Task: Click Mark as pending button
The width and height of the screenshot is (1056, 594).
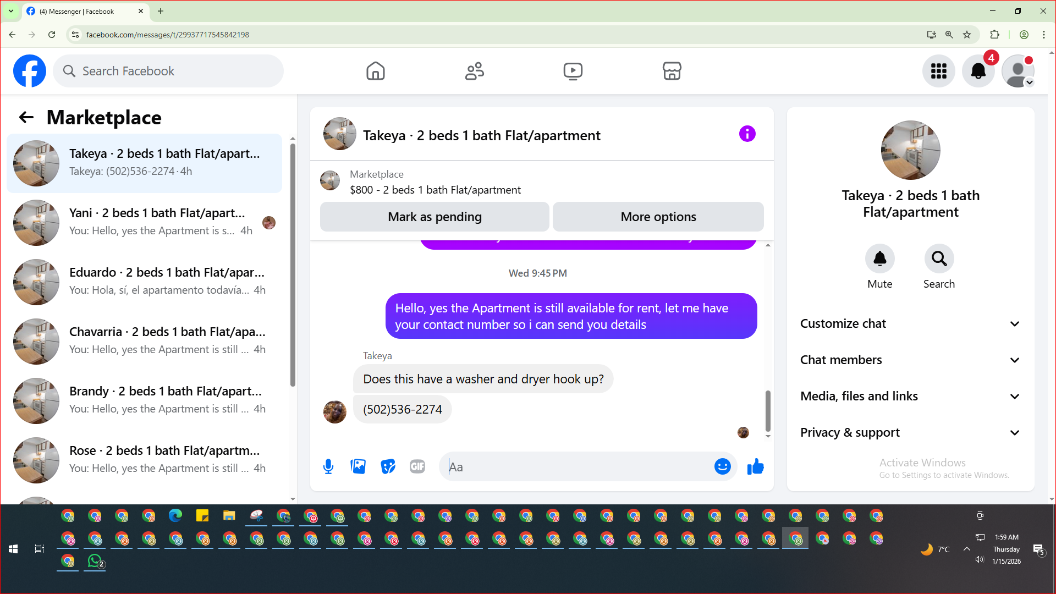Action: coord(435,217)
